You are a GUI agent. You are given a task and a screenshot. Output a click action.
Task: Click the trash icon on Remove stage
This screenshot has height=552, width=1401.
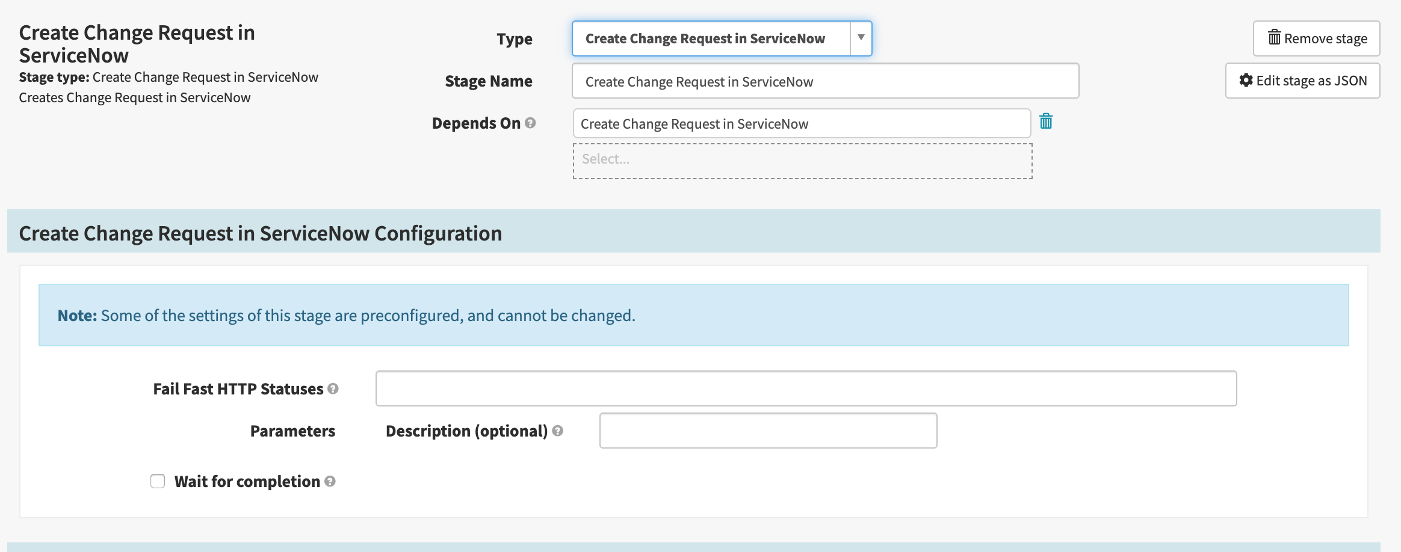point(1274,38)
